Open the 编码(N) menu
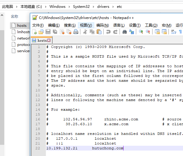The image size is (183, 156). 102,25
